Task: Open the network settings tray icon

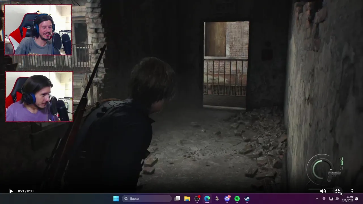Action: 331,199
